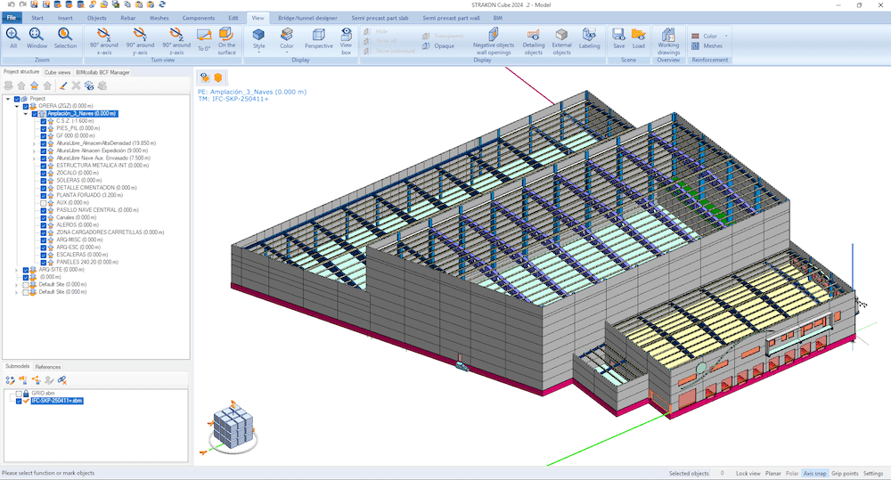Toggle the ARQ-SITE checkbox

click(26, 270)
